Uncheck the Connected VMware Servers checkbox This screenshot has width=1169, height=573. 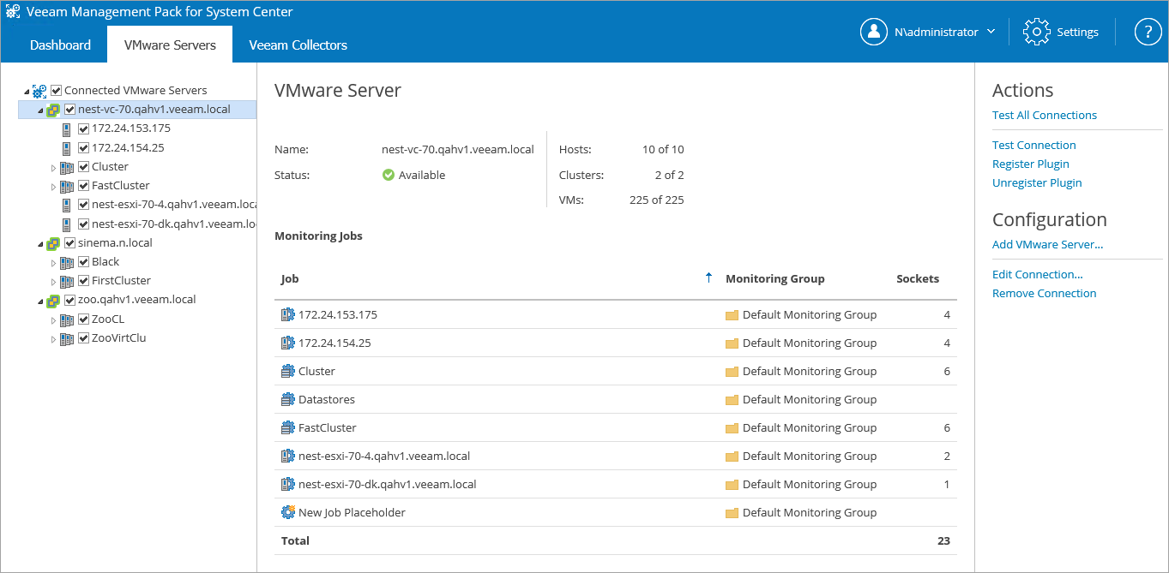(x=57, y=90)
